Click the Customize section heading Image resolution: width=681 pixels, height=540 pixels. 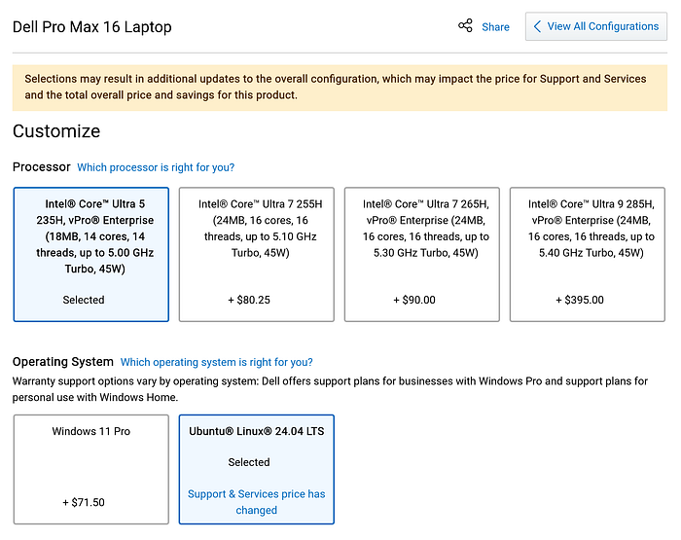(x=56, y=131)
